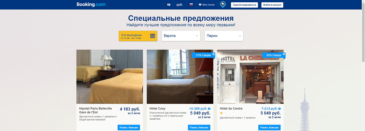
Task: Click the heart icon for Мои списки
Action: (200, 5)
